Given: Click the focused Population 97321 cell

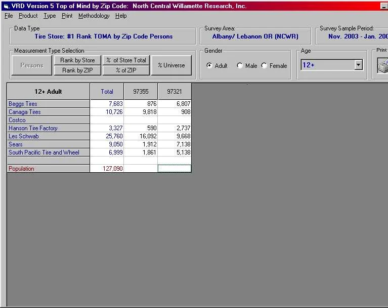Looking at the screenshot, I should [175, 169].
